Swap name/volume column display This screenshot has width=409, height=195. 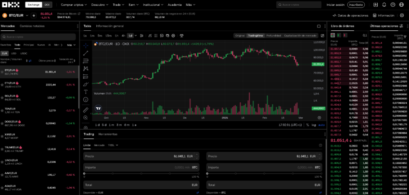[30, 61]
